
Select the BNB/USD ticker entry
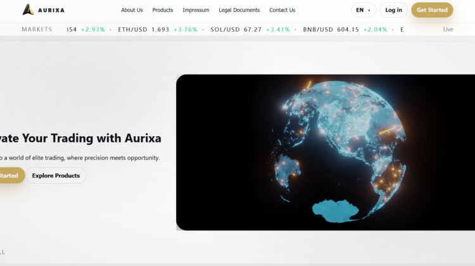pos(345,29)
